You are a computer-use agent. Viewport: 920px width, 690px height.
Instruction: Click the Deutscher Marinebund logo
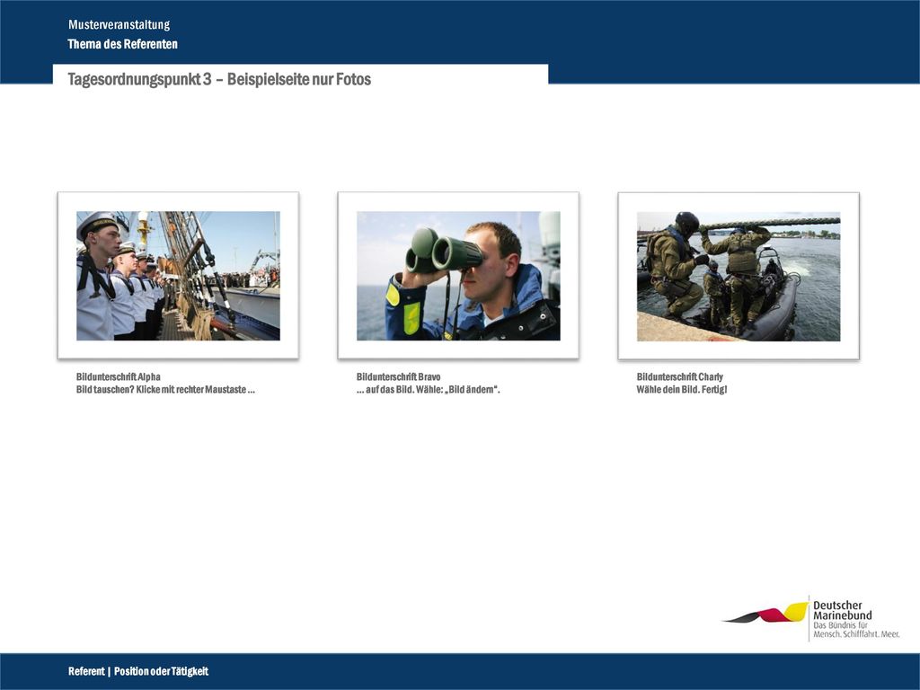coord(810,619)
